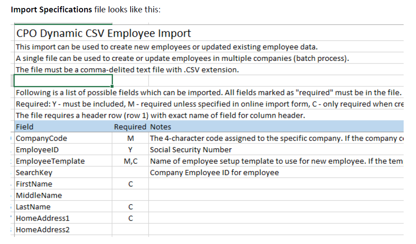Image resolution: width=416 pixels, height=244 pixels.
Task: Click the Field column header cell
Action: click(x=63, y=127)
